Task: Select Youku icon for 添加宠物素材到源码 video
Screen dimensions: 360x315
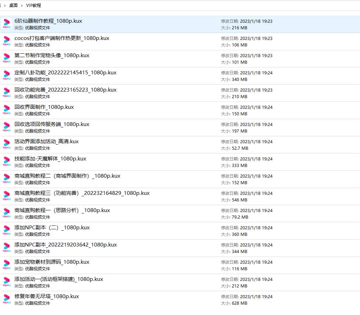Action: coord(7,265)
